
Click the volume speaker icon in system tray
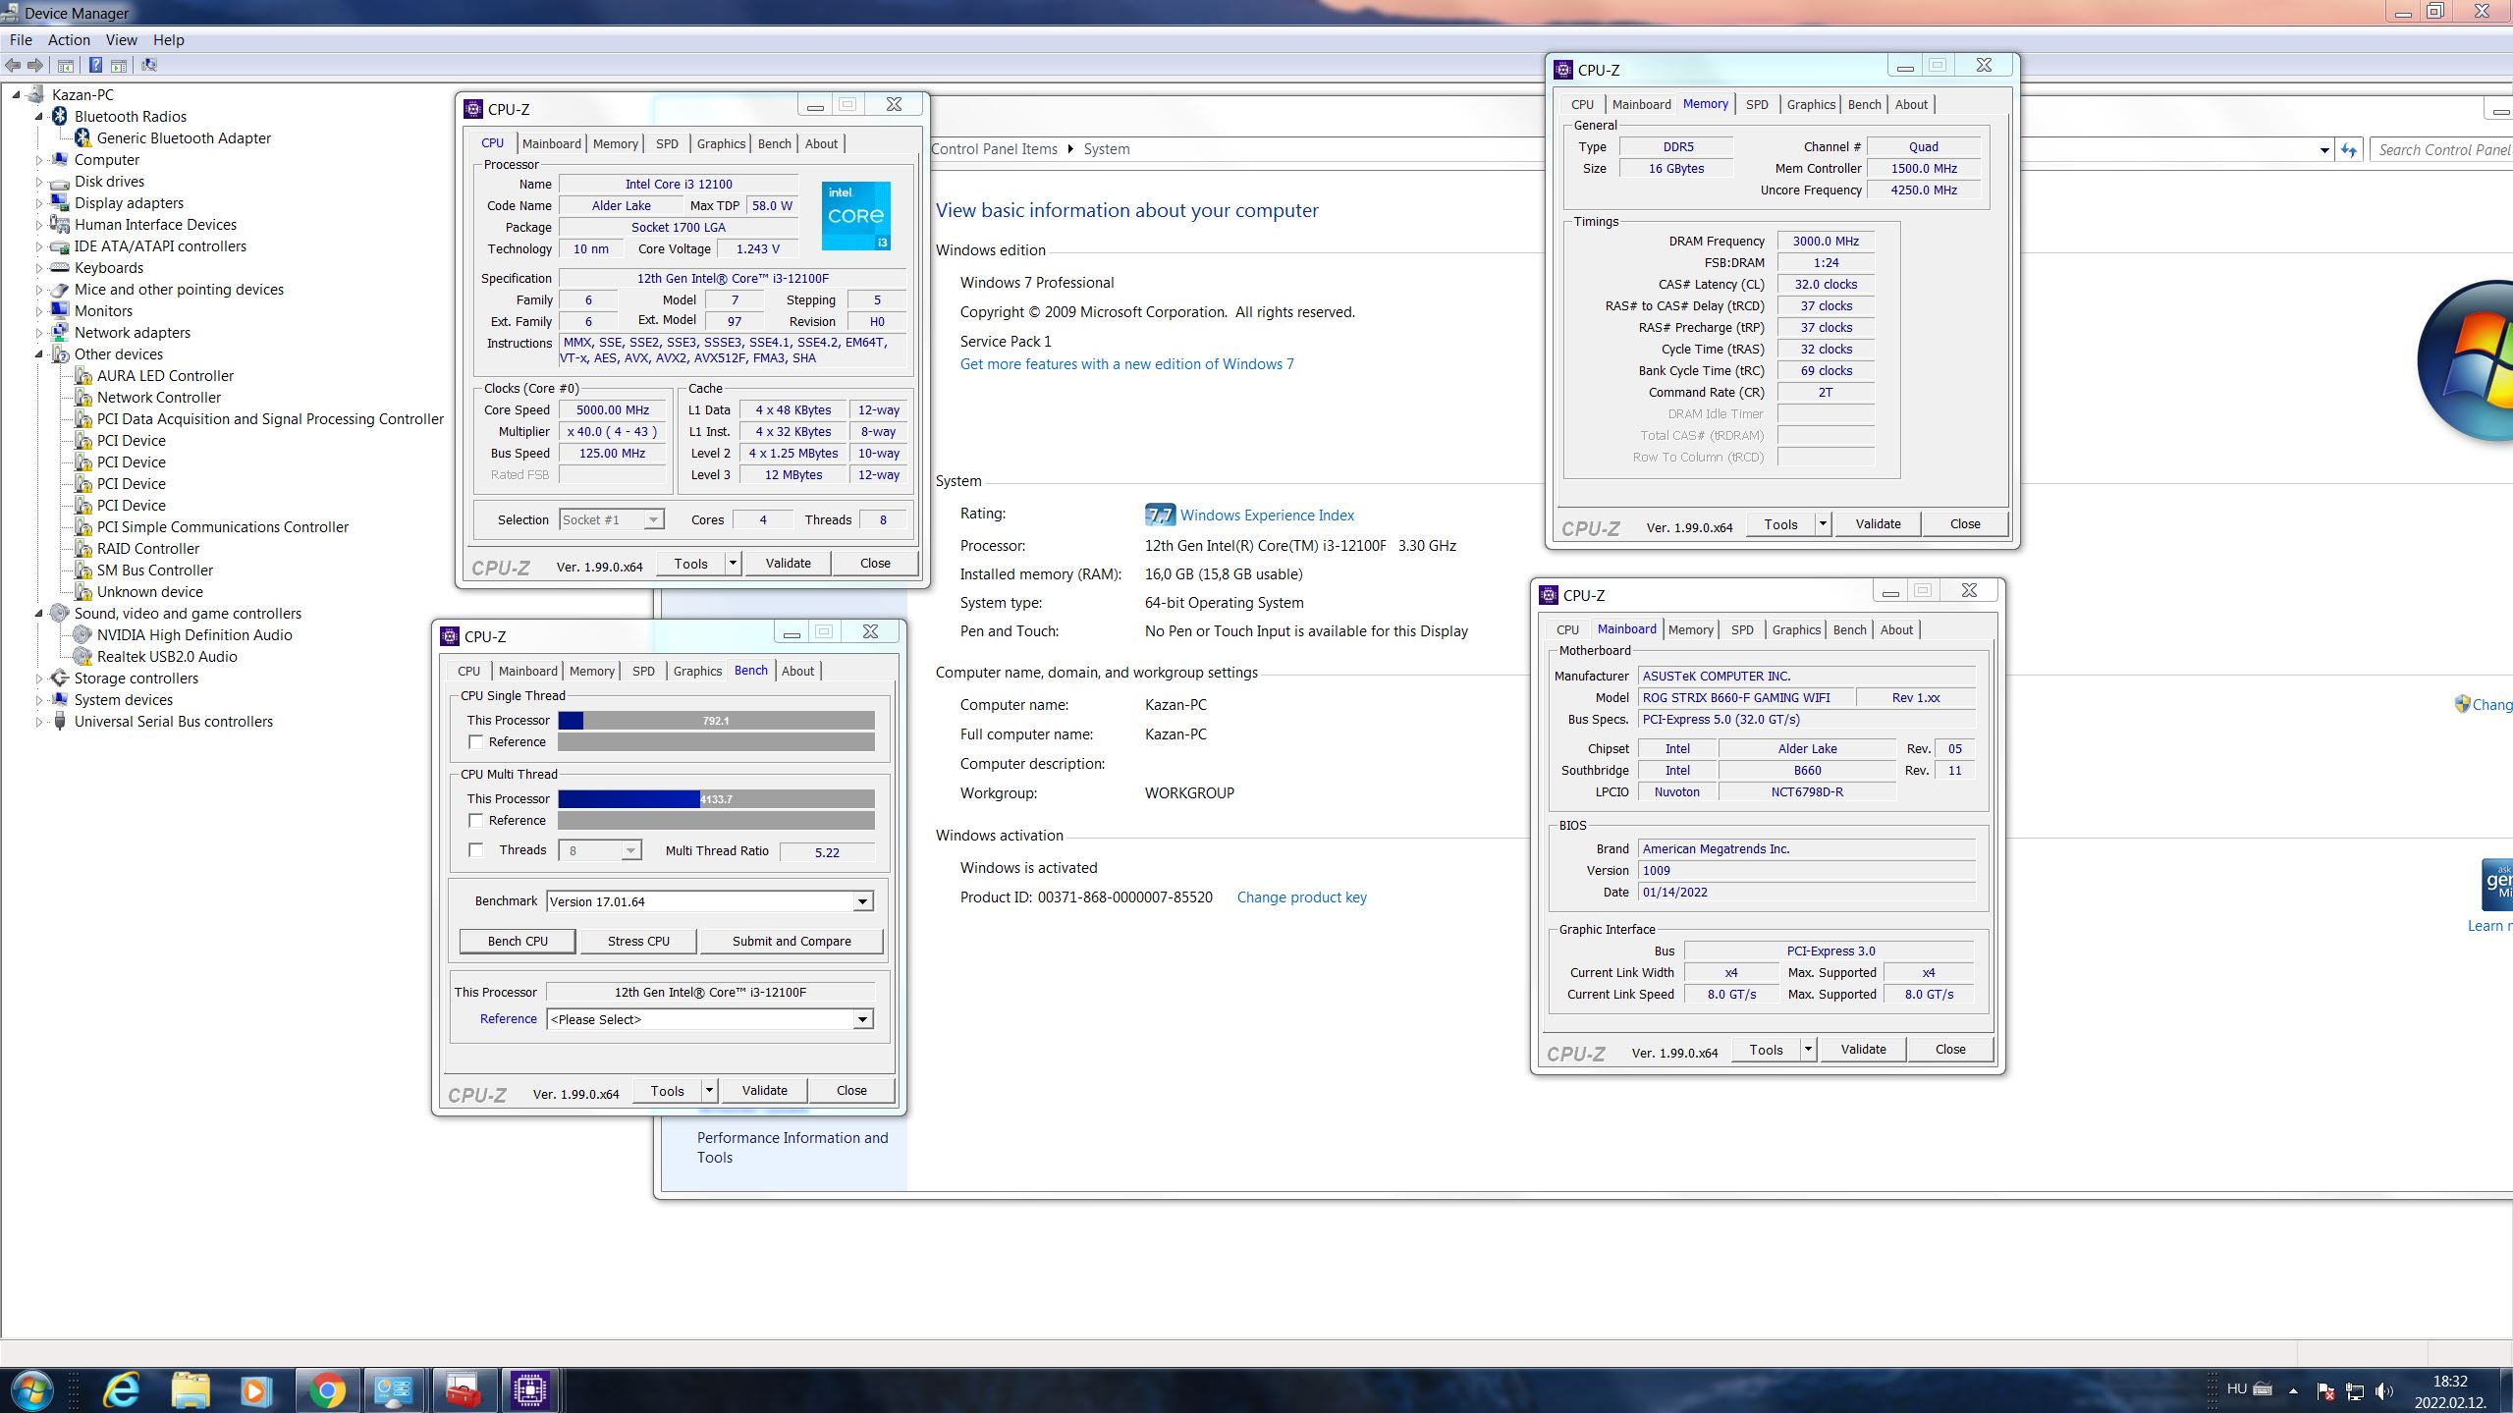[x=2383, y=1390]
